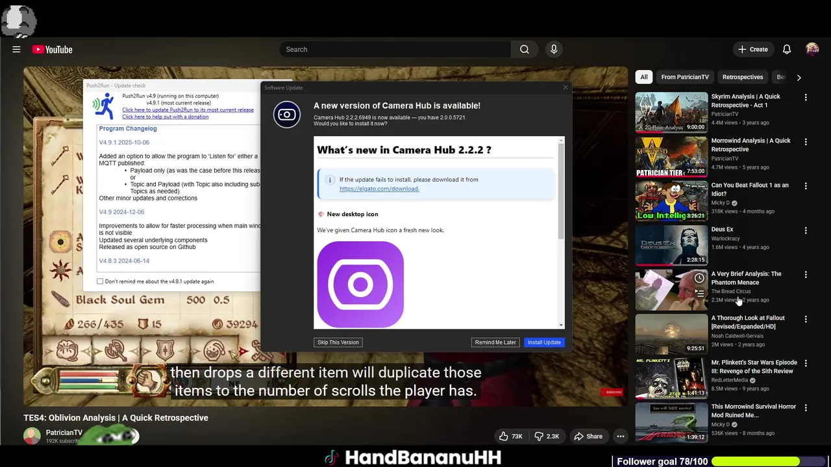Image resolution: width=831 pixels, height=467 pixels.
Task: Open options for Morrowind Analysis video
Action: click(x=806, y=141)
